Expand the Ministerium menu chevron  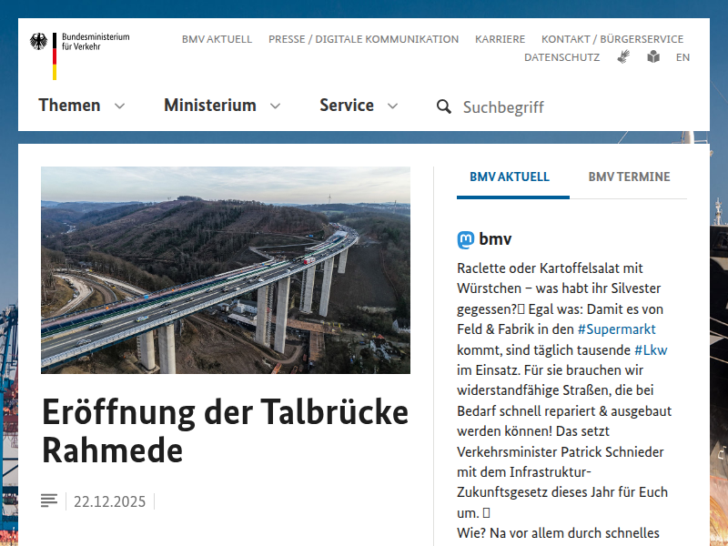pos(275,106)
